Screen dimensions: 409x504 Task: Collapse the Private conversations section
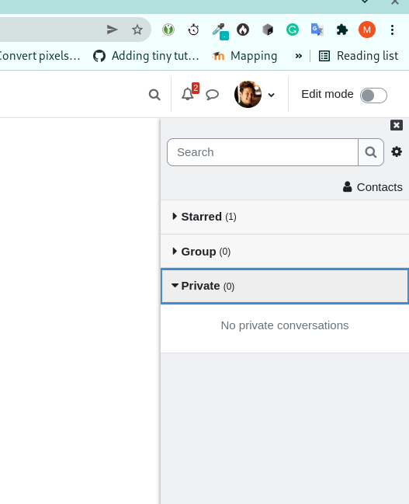285,286
